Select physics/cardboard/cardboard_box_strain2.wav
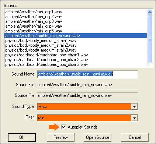This screenshot has height=144, width=156. tap(76, 60)
